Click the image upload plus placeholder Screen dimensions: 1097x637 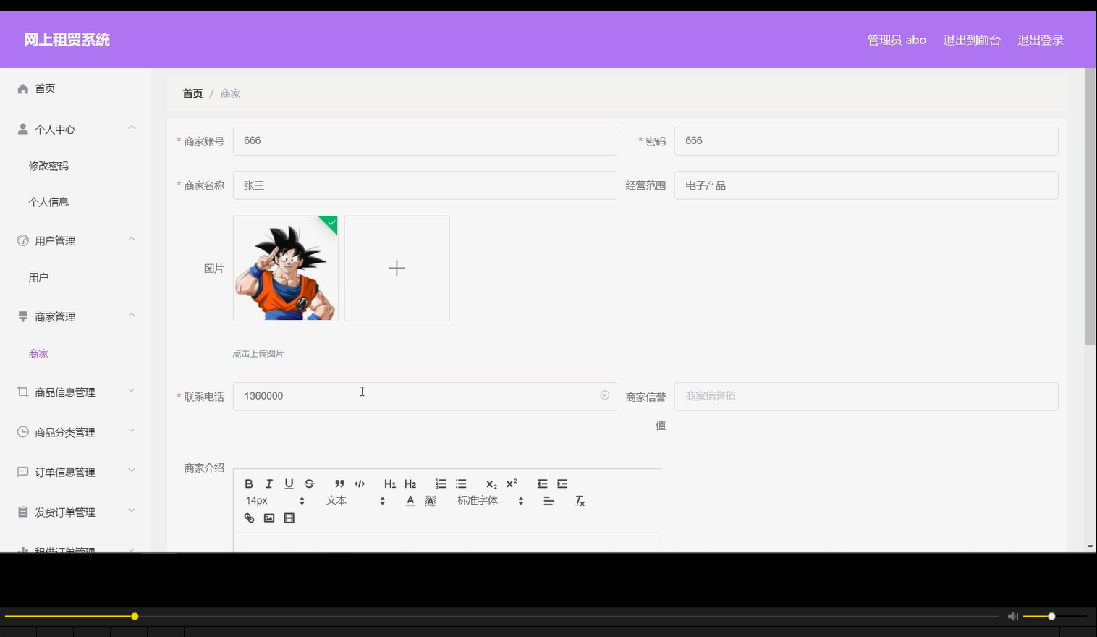tap(397, 268)
